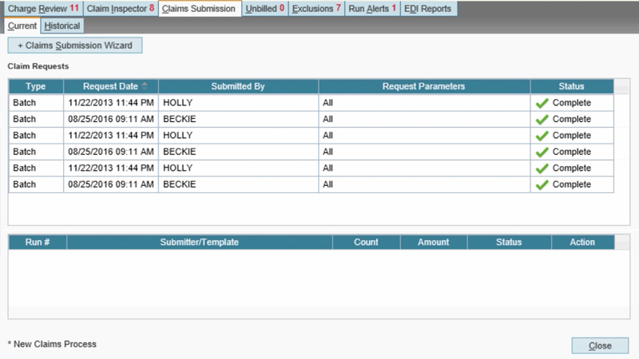The image size is (639, 359).
Task: Sort by the Submitted By column header
Action: [238, 86]
